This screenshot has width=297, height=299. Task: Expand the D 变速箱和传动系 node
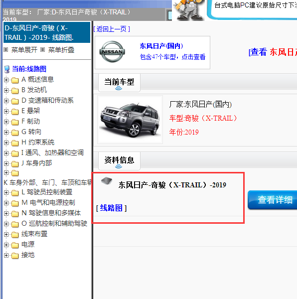coord(6,101)
